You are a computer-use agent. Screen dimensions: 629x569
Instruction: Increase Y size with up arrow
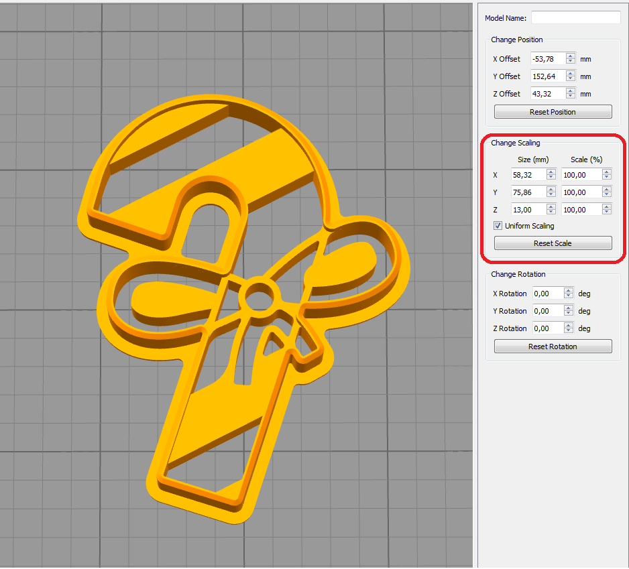(551, 189)
